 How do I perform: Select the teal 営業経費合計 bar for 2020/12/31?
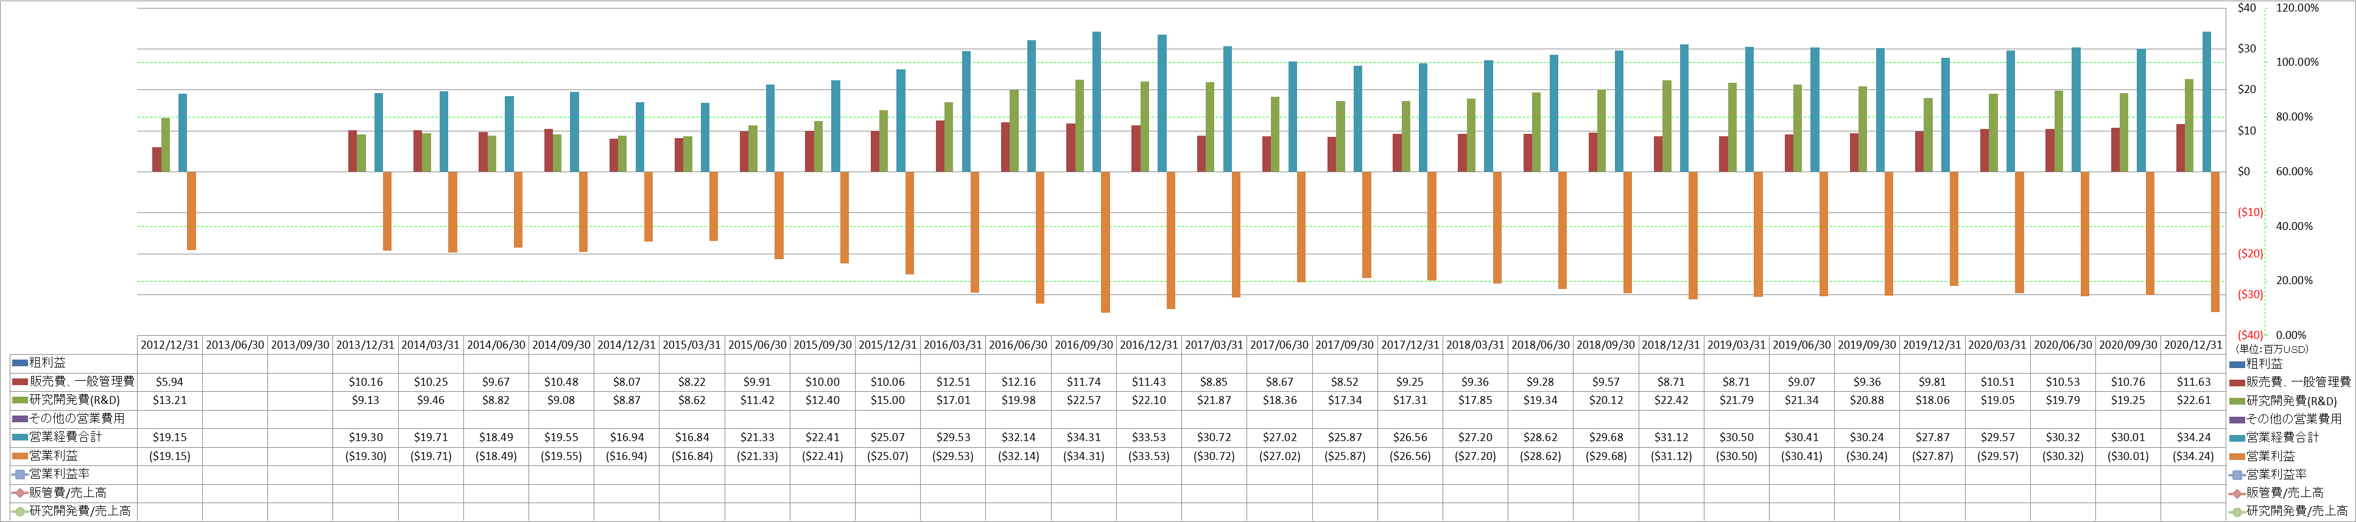point(2206,102)
